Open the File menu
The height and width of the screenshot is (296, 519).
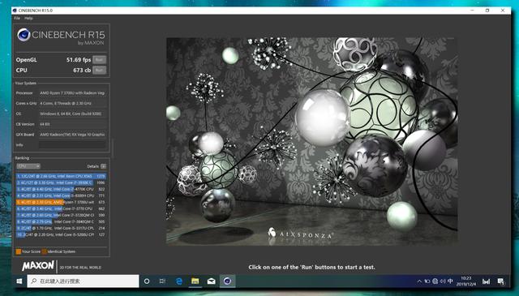click(x=17, y=18)
